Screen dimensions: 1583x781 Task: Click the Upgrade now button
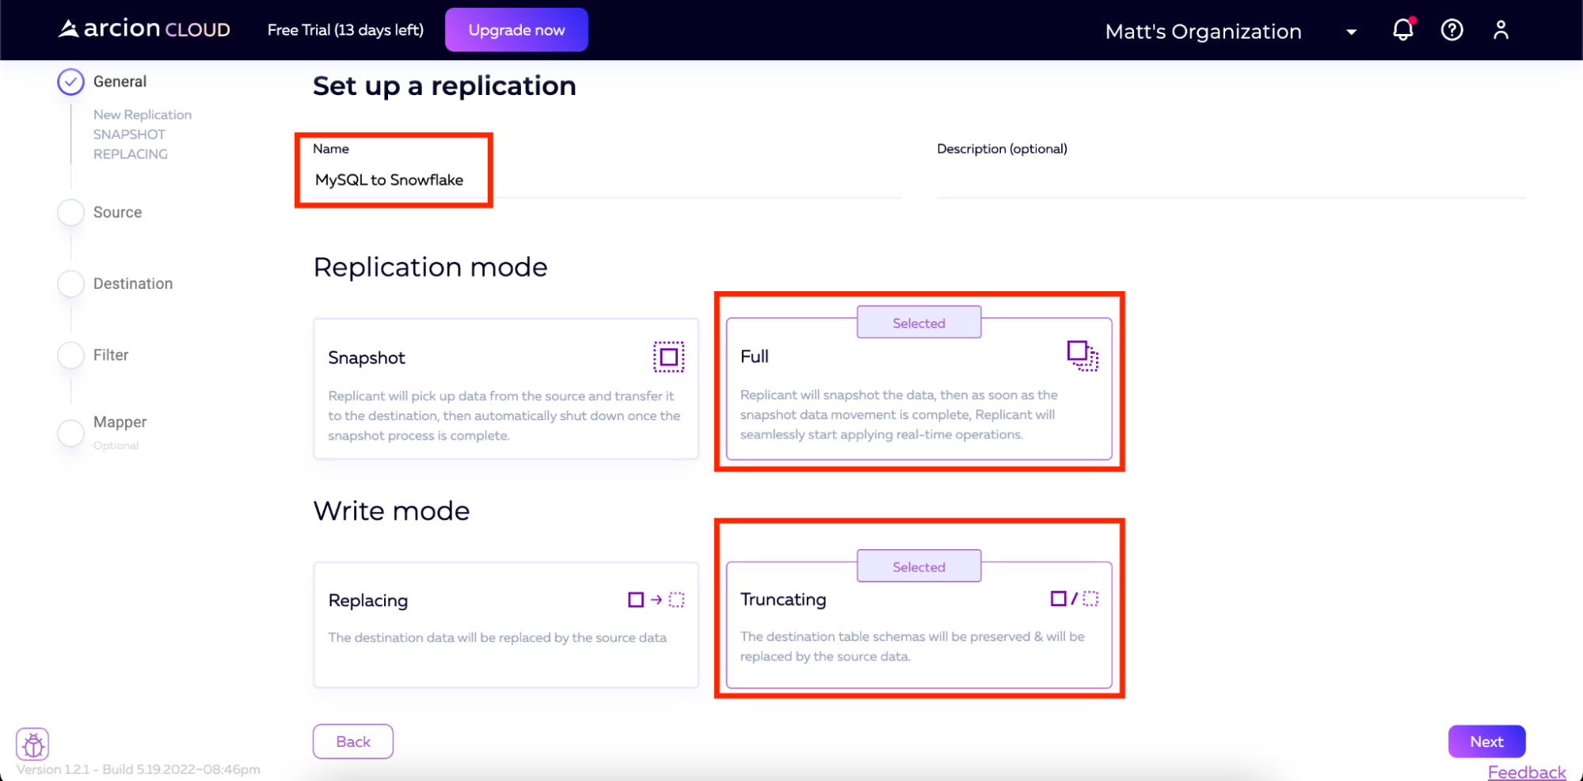click(516, 30)
